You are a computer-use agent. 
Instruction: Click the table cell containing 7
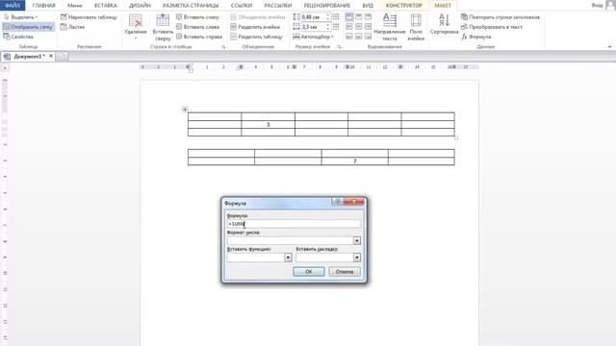pos(355,161)
